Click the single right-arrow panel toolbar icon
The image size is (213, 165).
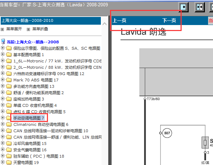point(184,7)
